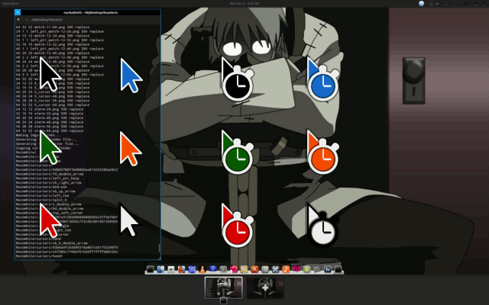Image resolution: width=489 pixels, height=305 pixels.
Task: Switch to the first workspace thumbnail
Action: 223,287
